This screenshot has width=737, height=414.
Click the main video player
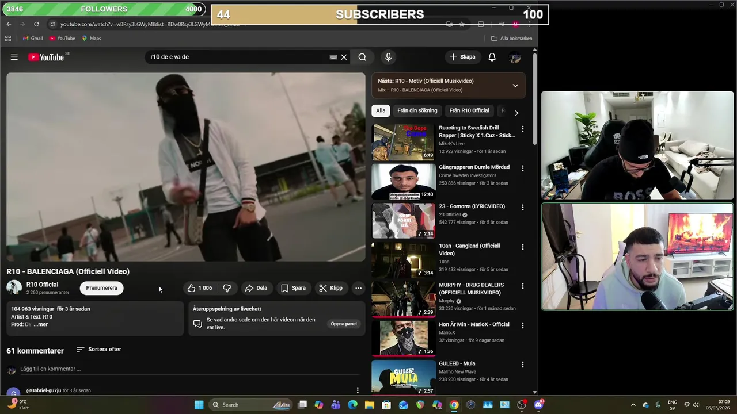[x=186, y=167]
